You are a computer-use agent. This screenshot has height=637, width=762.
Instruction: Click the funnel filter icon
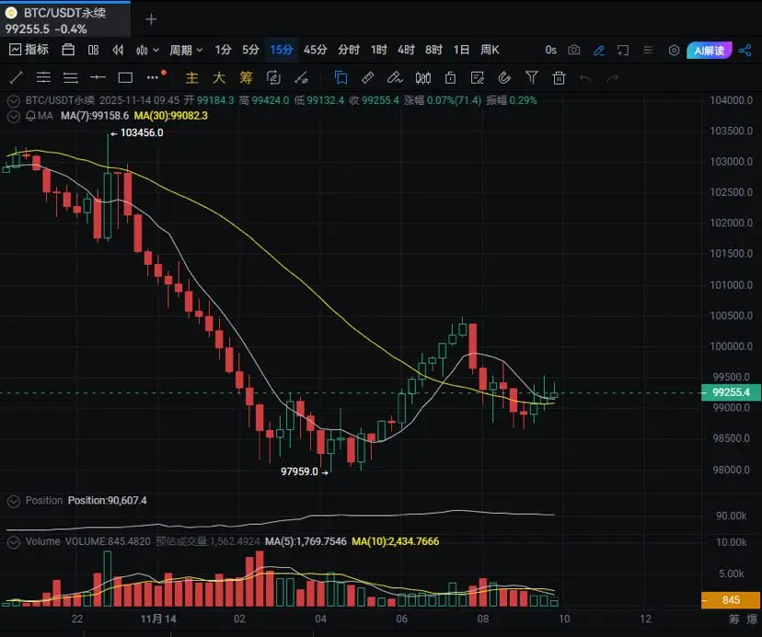[x=532, y=78]
